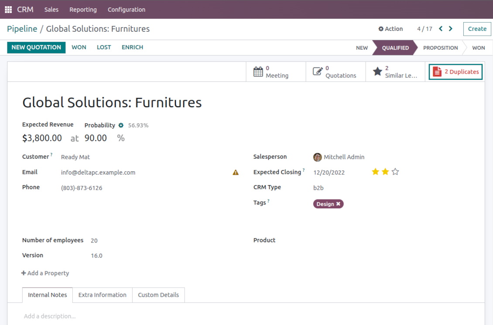Open the apps grid menu icon
Image resolution: width=493 pixels, height=325 pixels.
(x=8, y=10)
